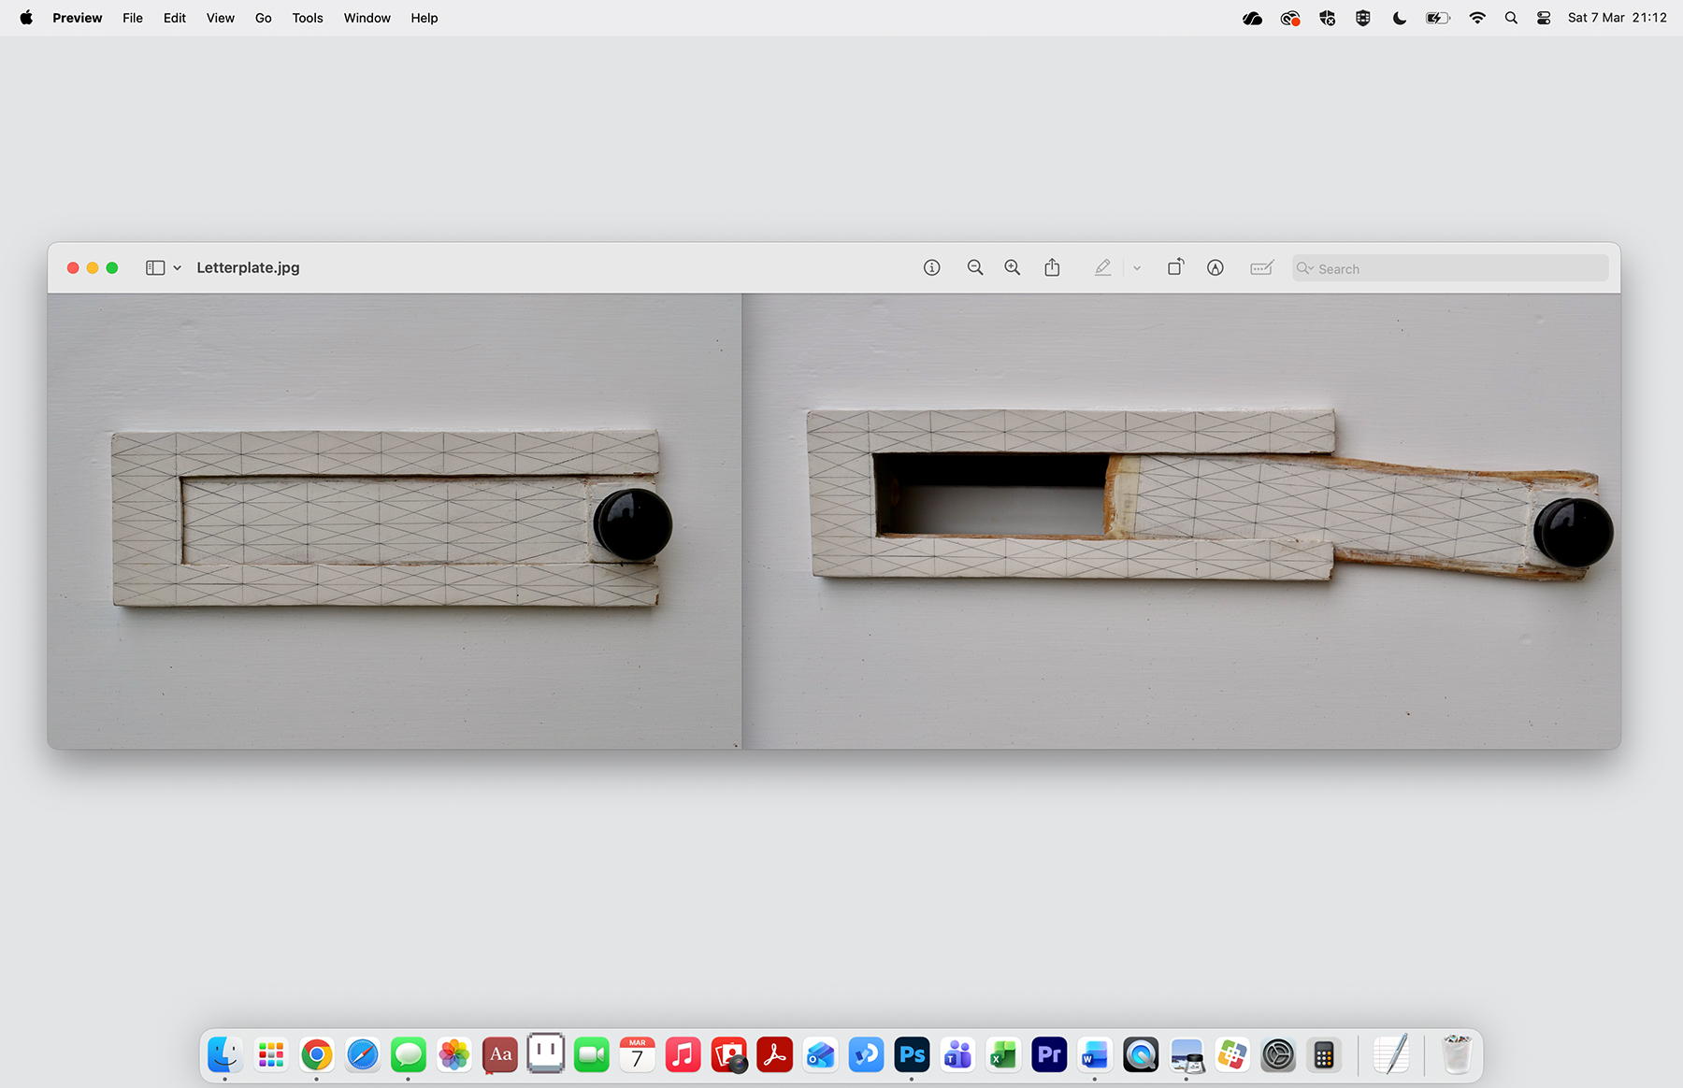This screenshot has width=1683, height=1088.
Task: Select the Markup pencil tool
Action: click(1103, 267)
